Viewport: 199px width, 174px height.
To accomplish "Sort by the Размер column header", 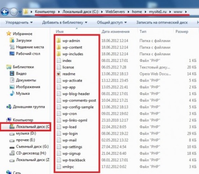I will tap(182, 31).
